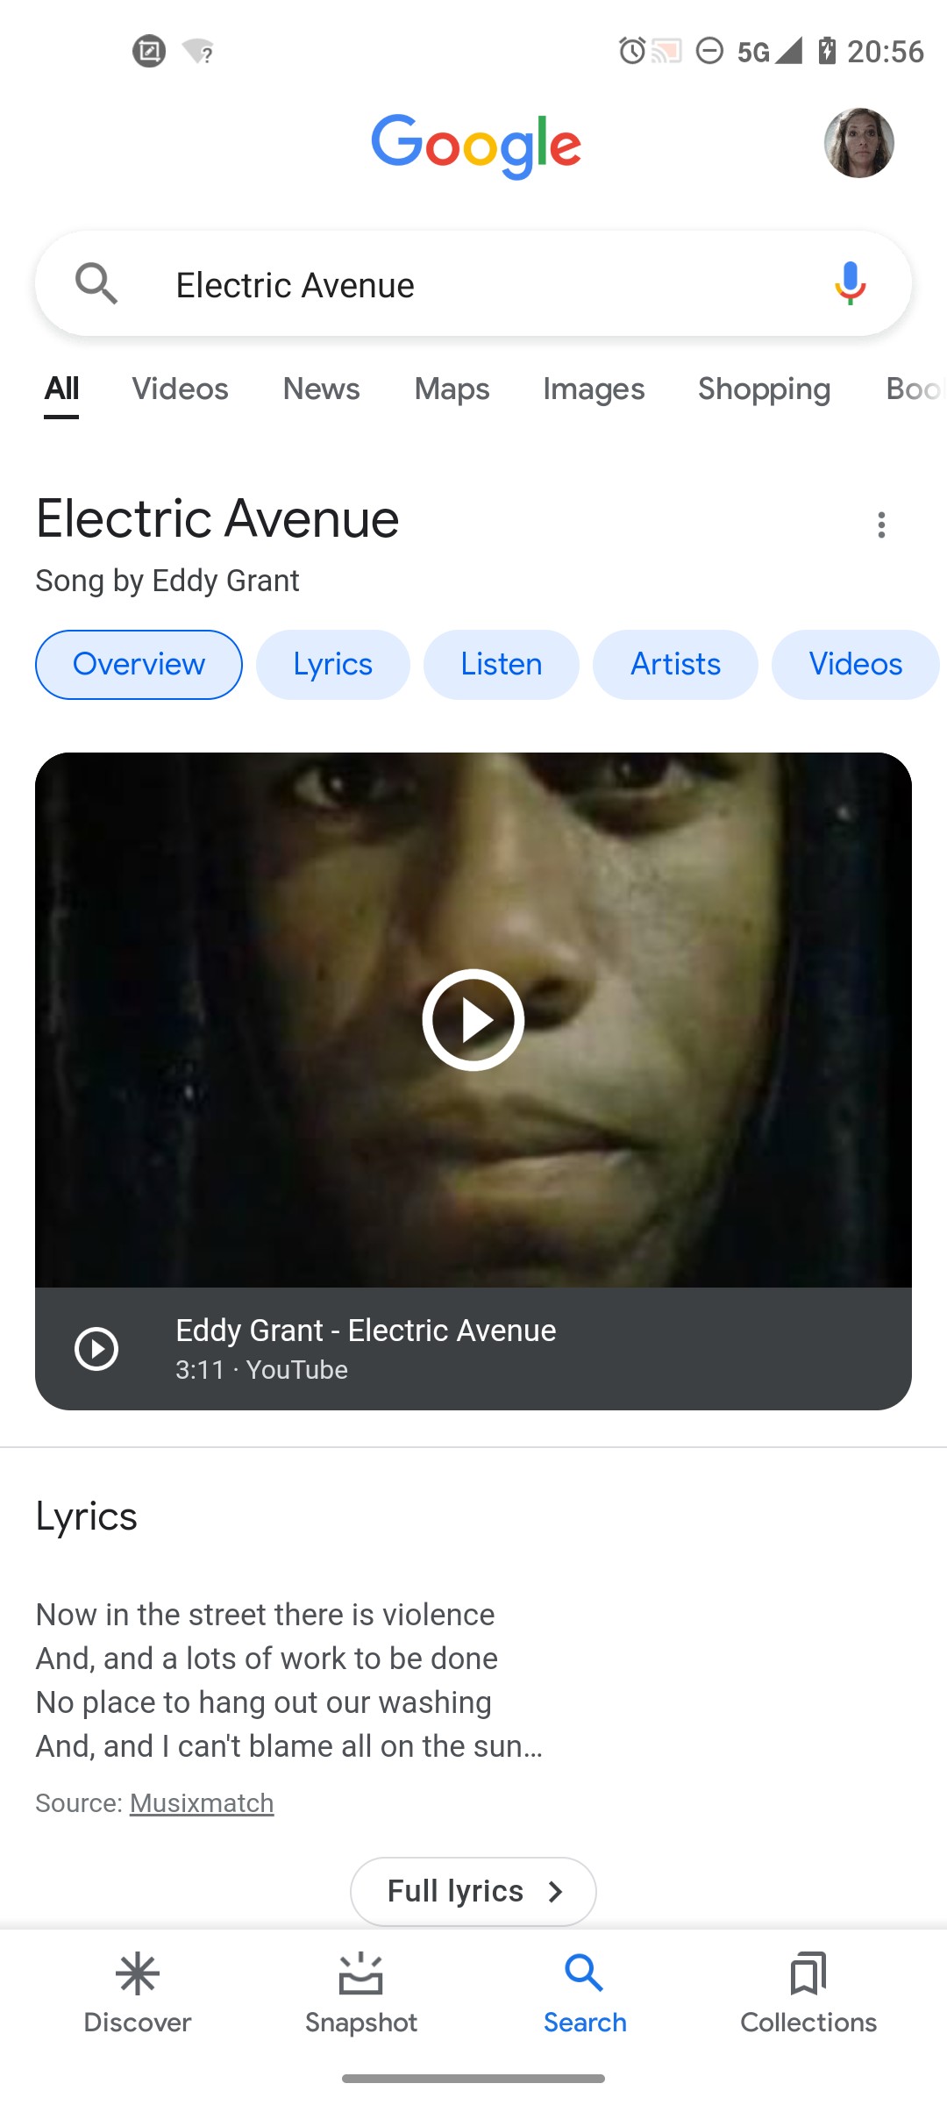Open the three-dot more options menu
This screenshot has width=947, height=2105.
881,524
